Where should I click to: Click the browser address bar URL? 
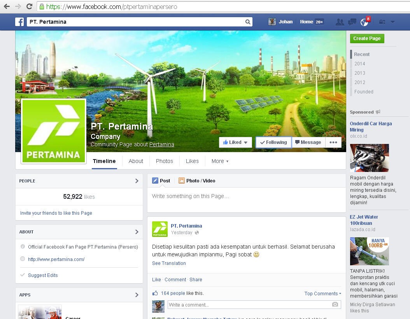point(112,7)
